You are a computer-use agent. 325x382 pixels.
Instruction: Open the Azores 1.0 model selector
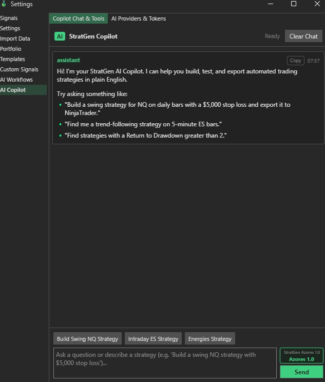[301, 356]
